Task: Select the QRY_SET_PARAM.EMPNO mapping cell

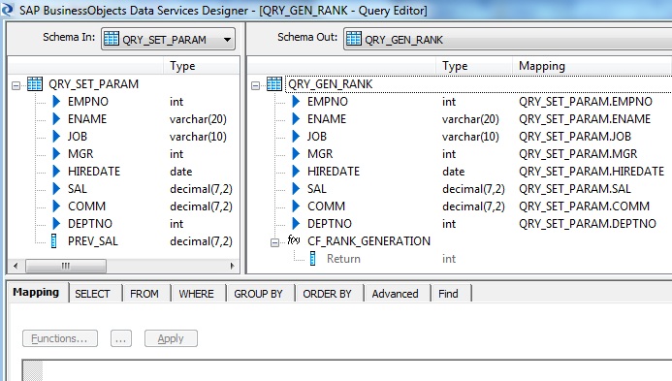Action: [x=586, y=102]
